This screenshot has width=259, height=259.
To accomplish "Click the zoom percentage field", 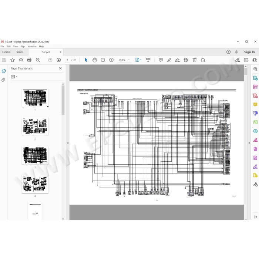I will coord(122,60).
